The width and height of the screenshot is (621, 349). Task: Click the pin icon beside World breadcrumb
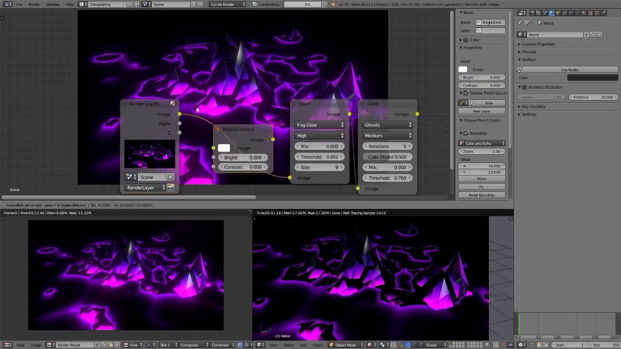(520, 23)
